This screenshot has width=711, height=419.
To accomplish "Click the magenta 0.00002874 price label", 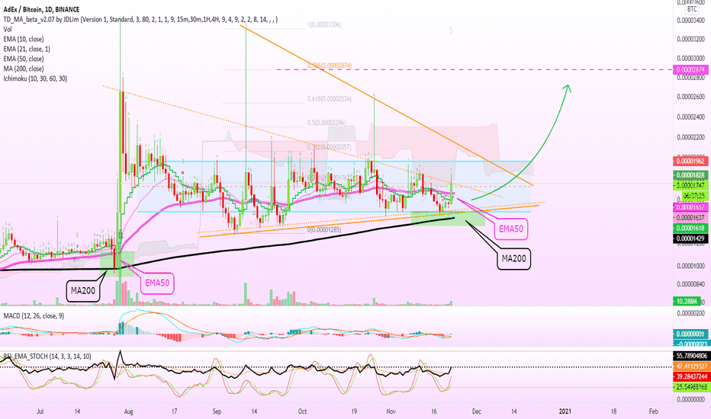I will click(691, 70).
